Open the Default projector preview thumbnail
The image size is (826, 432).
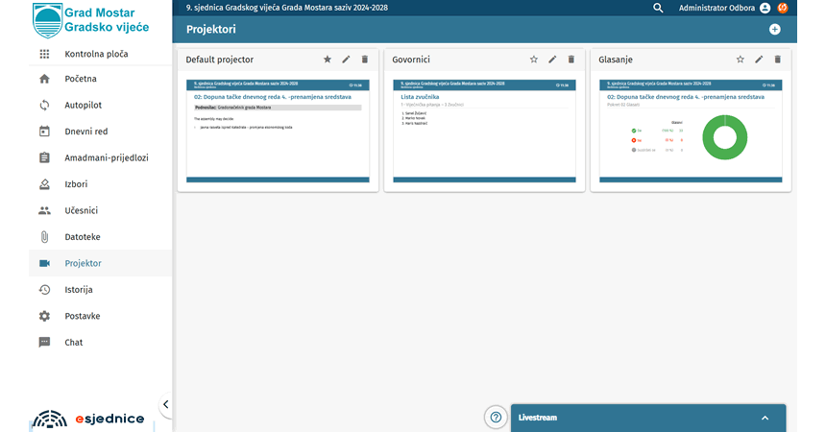point(278,130)
